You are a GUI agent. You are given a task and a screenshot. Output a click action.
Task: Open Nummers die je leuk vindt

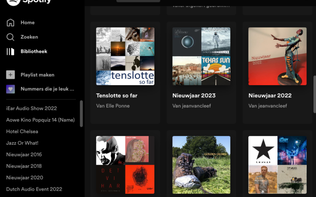(47, 89)
